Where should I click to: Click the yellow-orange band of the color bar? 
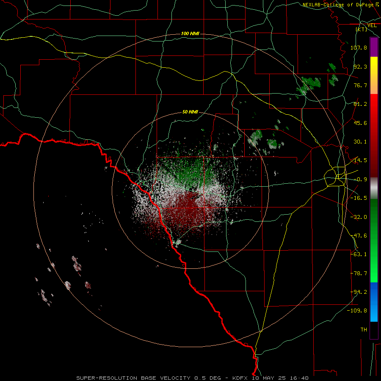point(374,75)
